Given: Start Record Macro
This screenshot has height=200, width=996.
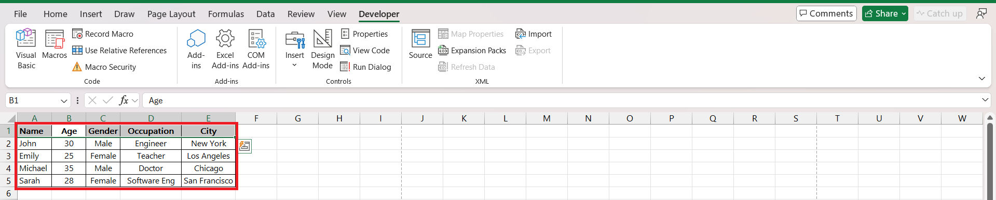Looking at the screenshot, I should point(103,34).
